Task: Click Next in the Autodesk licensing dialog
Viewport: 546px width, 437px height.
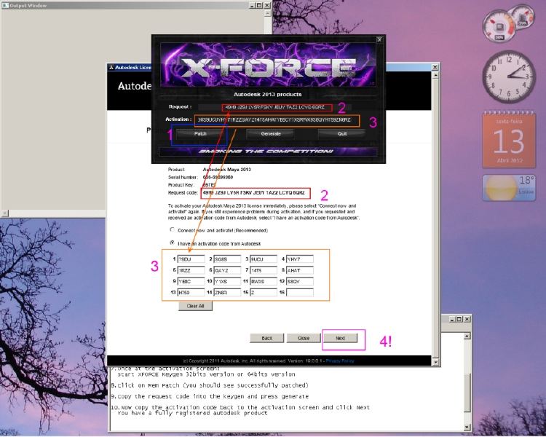Action: tap(340, 338)
